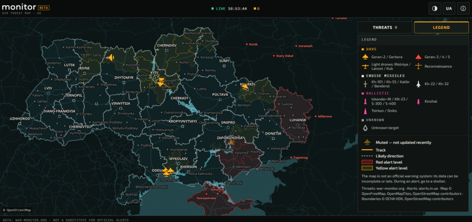
Task: Toggle the contrast theme button
Action: pyautogui.click(x=435, y=8)
